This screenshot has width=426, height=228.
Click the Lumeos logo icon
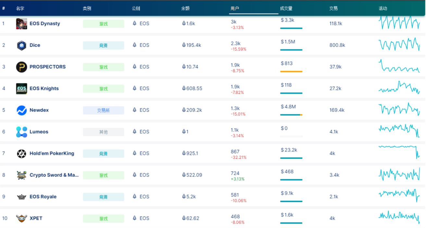(21, 132)
